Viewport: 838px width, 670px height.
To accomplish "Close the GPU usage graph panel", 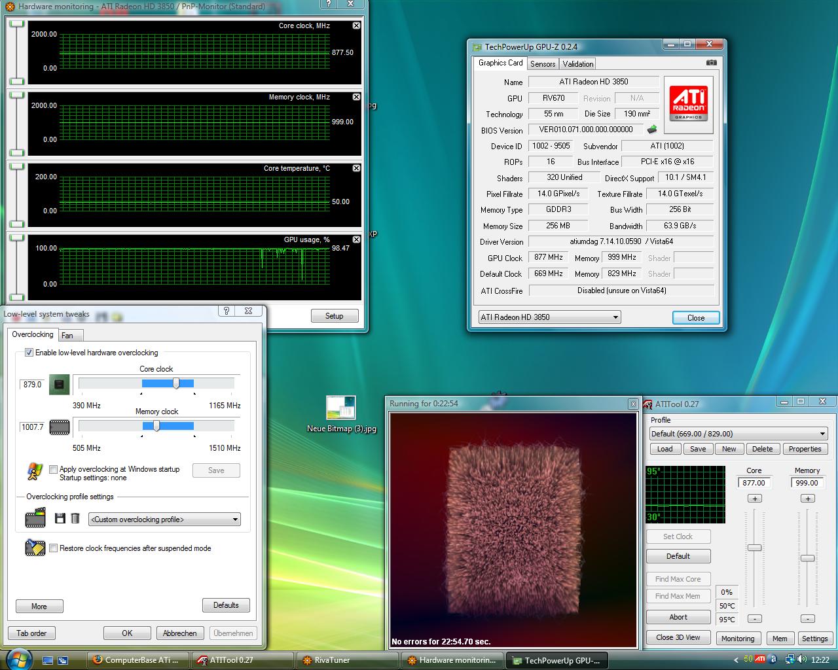I will [x=356, y=239].
